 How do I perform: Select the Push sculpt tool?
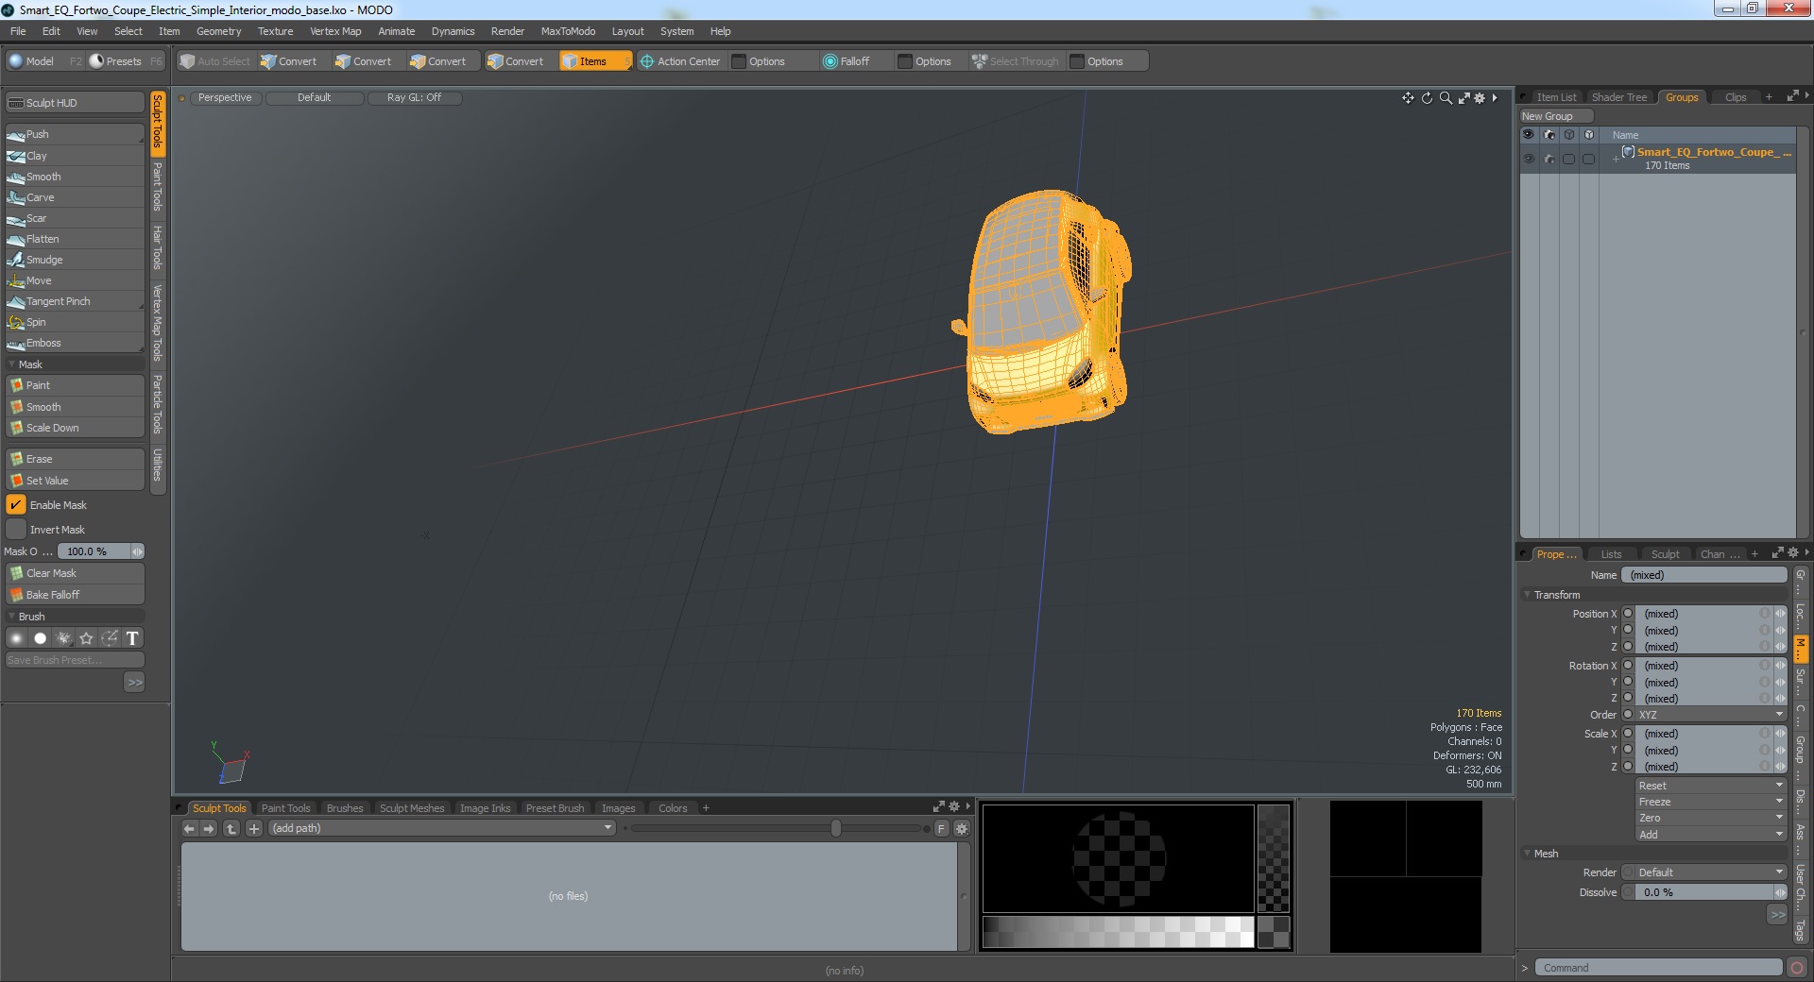[x=75, y=134]
